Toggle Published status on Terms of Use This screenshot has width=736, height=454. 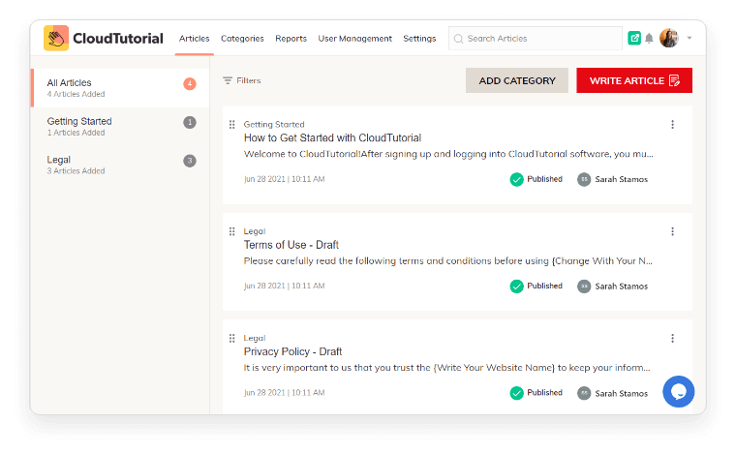pos(517,286)
